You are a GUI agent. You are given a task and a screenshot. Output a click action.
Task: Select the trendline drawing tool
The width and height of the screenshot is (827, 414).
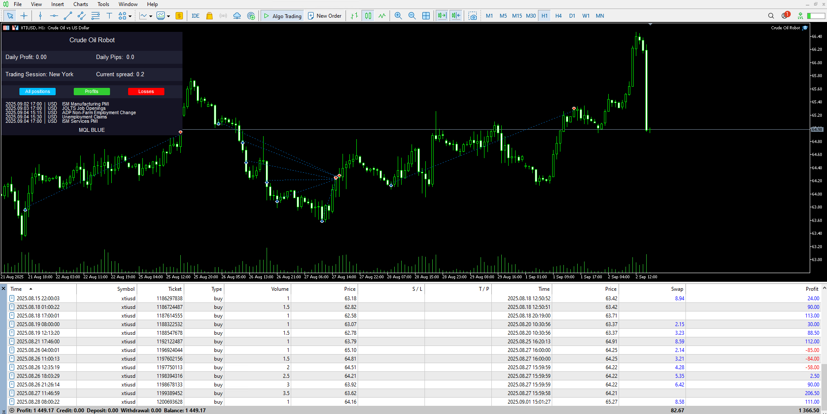(68, 16)
